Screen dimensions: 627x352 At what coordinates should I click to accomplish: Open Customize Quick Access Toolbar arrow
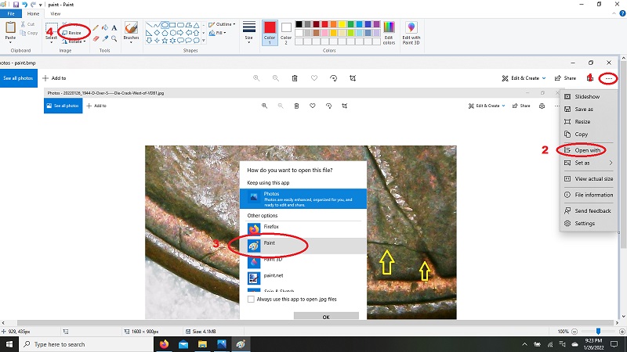[41, 5]
